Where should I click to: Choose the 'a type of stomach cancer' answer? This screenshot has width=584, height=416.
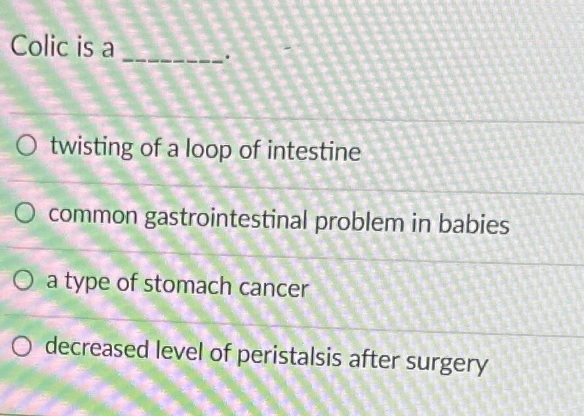pyautogui.click(x=25, y=280)
